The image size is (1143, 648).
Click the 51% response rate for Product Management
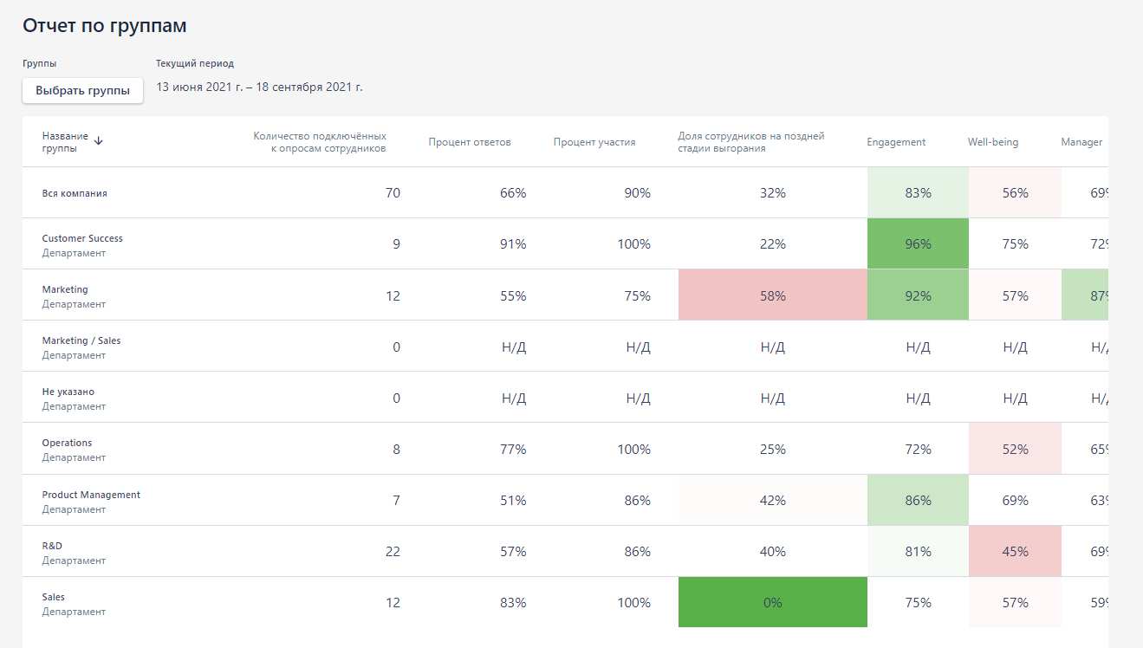513,500
